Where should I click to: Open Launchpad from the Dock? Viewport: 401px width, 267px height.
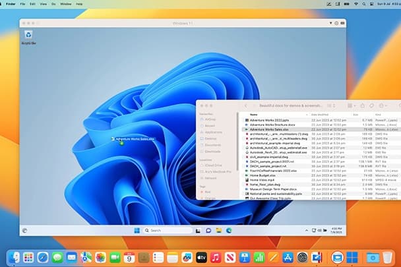click(28, 258)
